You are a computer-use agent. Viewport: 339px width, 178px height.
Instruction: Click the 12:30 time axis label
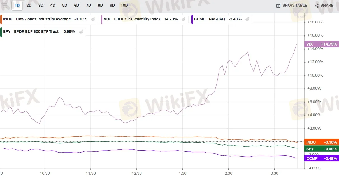pyautogui.click(x=137, y=173)
